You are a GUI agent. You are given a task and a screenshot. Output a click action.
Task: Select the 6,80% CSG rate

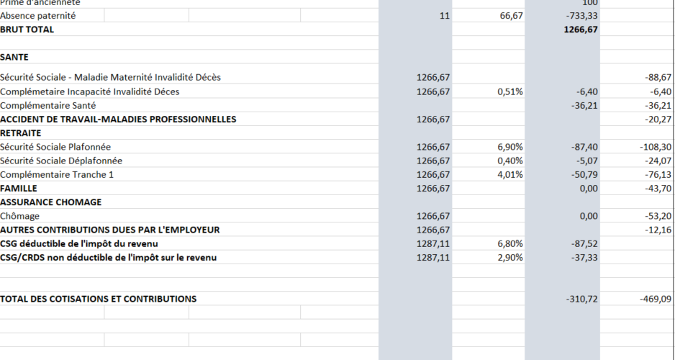510,243
